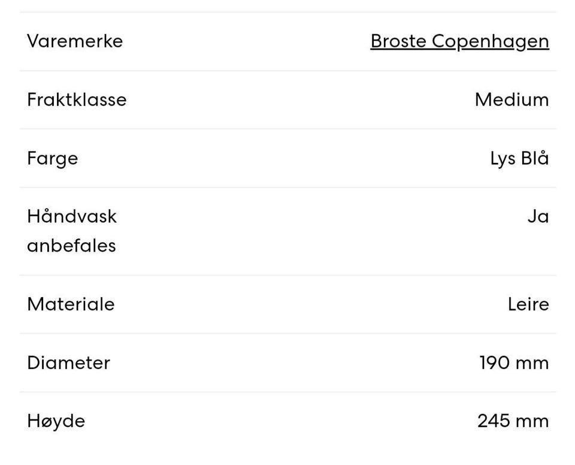Select the Lys Blå color value
Screen dimensions: 575x465
point(519,158)
